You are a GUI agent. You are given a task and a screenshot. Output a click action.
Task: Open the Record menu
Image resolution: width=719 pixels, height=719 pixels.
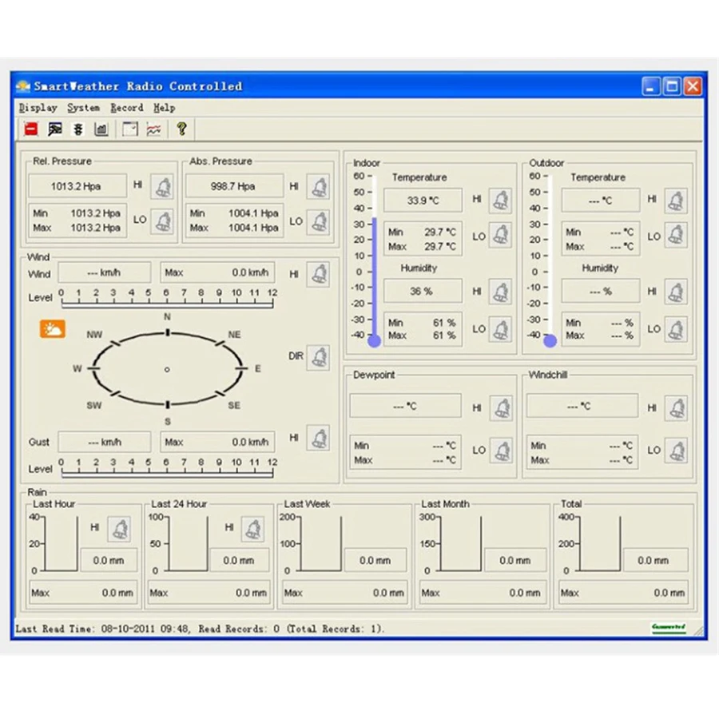tap(127, 108)
